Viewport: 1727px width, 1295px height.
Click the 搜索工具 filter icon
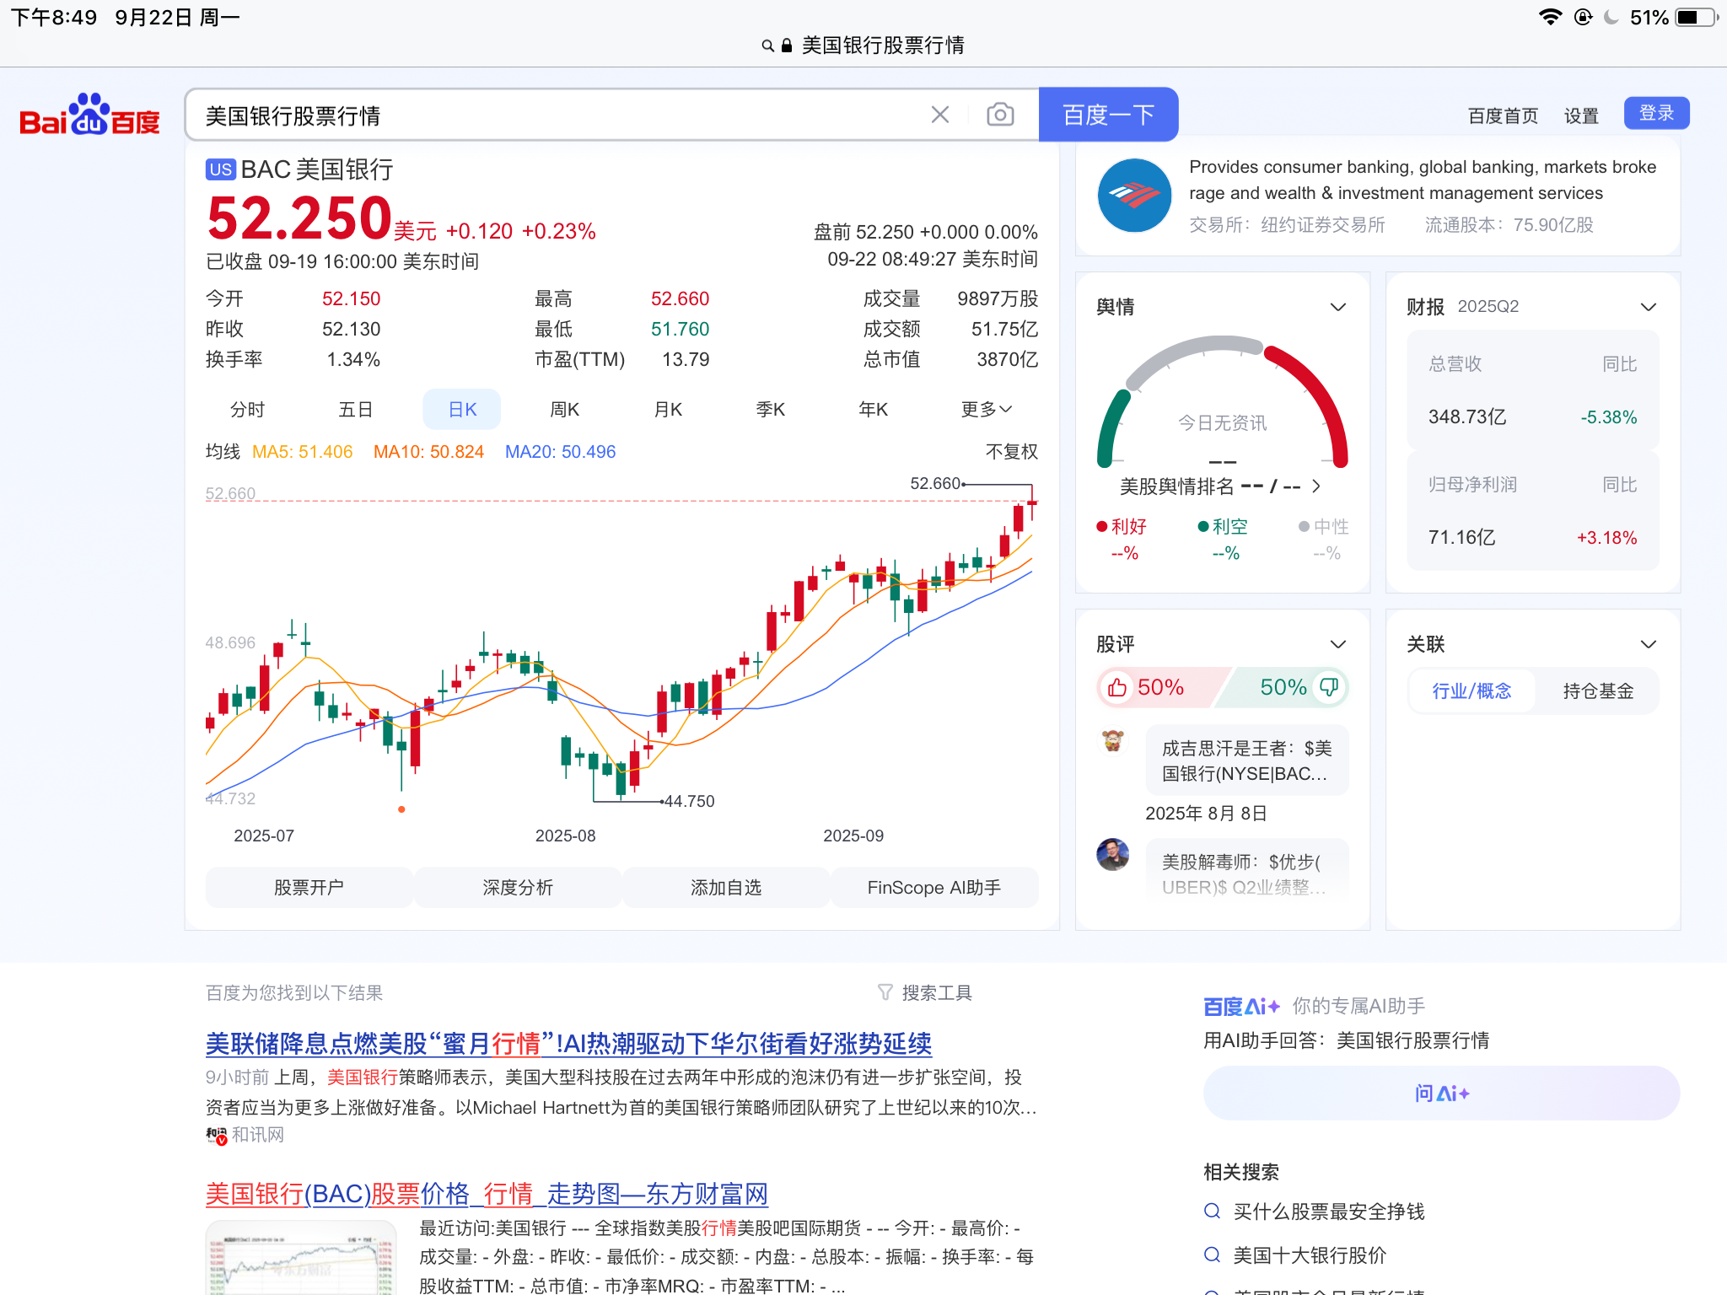pyautogui.click(x=885, y=992)
